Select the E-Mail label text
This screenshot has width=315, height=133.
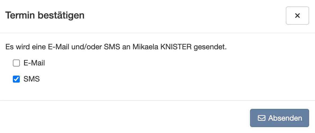point(34,63)
